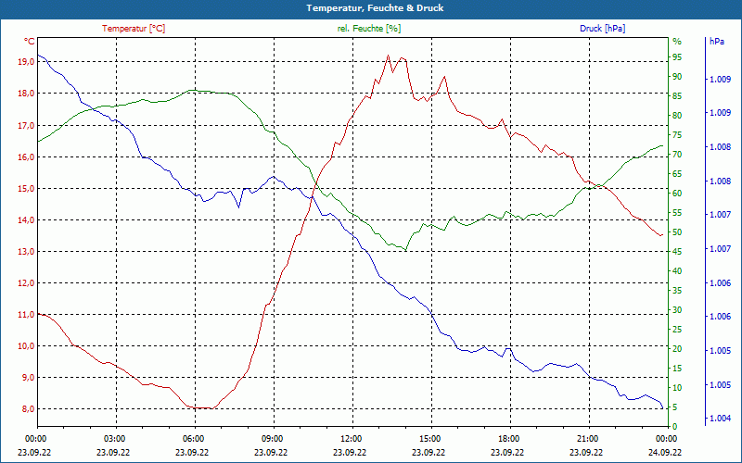Image resolution: width=742 pixels, height=463 pixels.
Task: Click the green '5' humidity axis value
Action: [675, 407]
